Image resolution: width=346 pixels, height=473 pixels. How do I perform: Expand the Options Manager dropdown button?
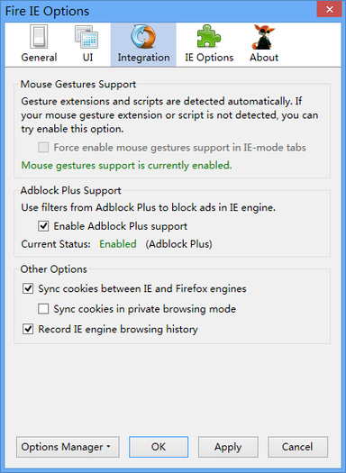68,447
